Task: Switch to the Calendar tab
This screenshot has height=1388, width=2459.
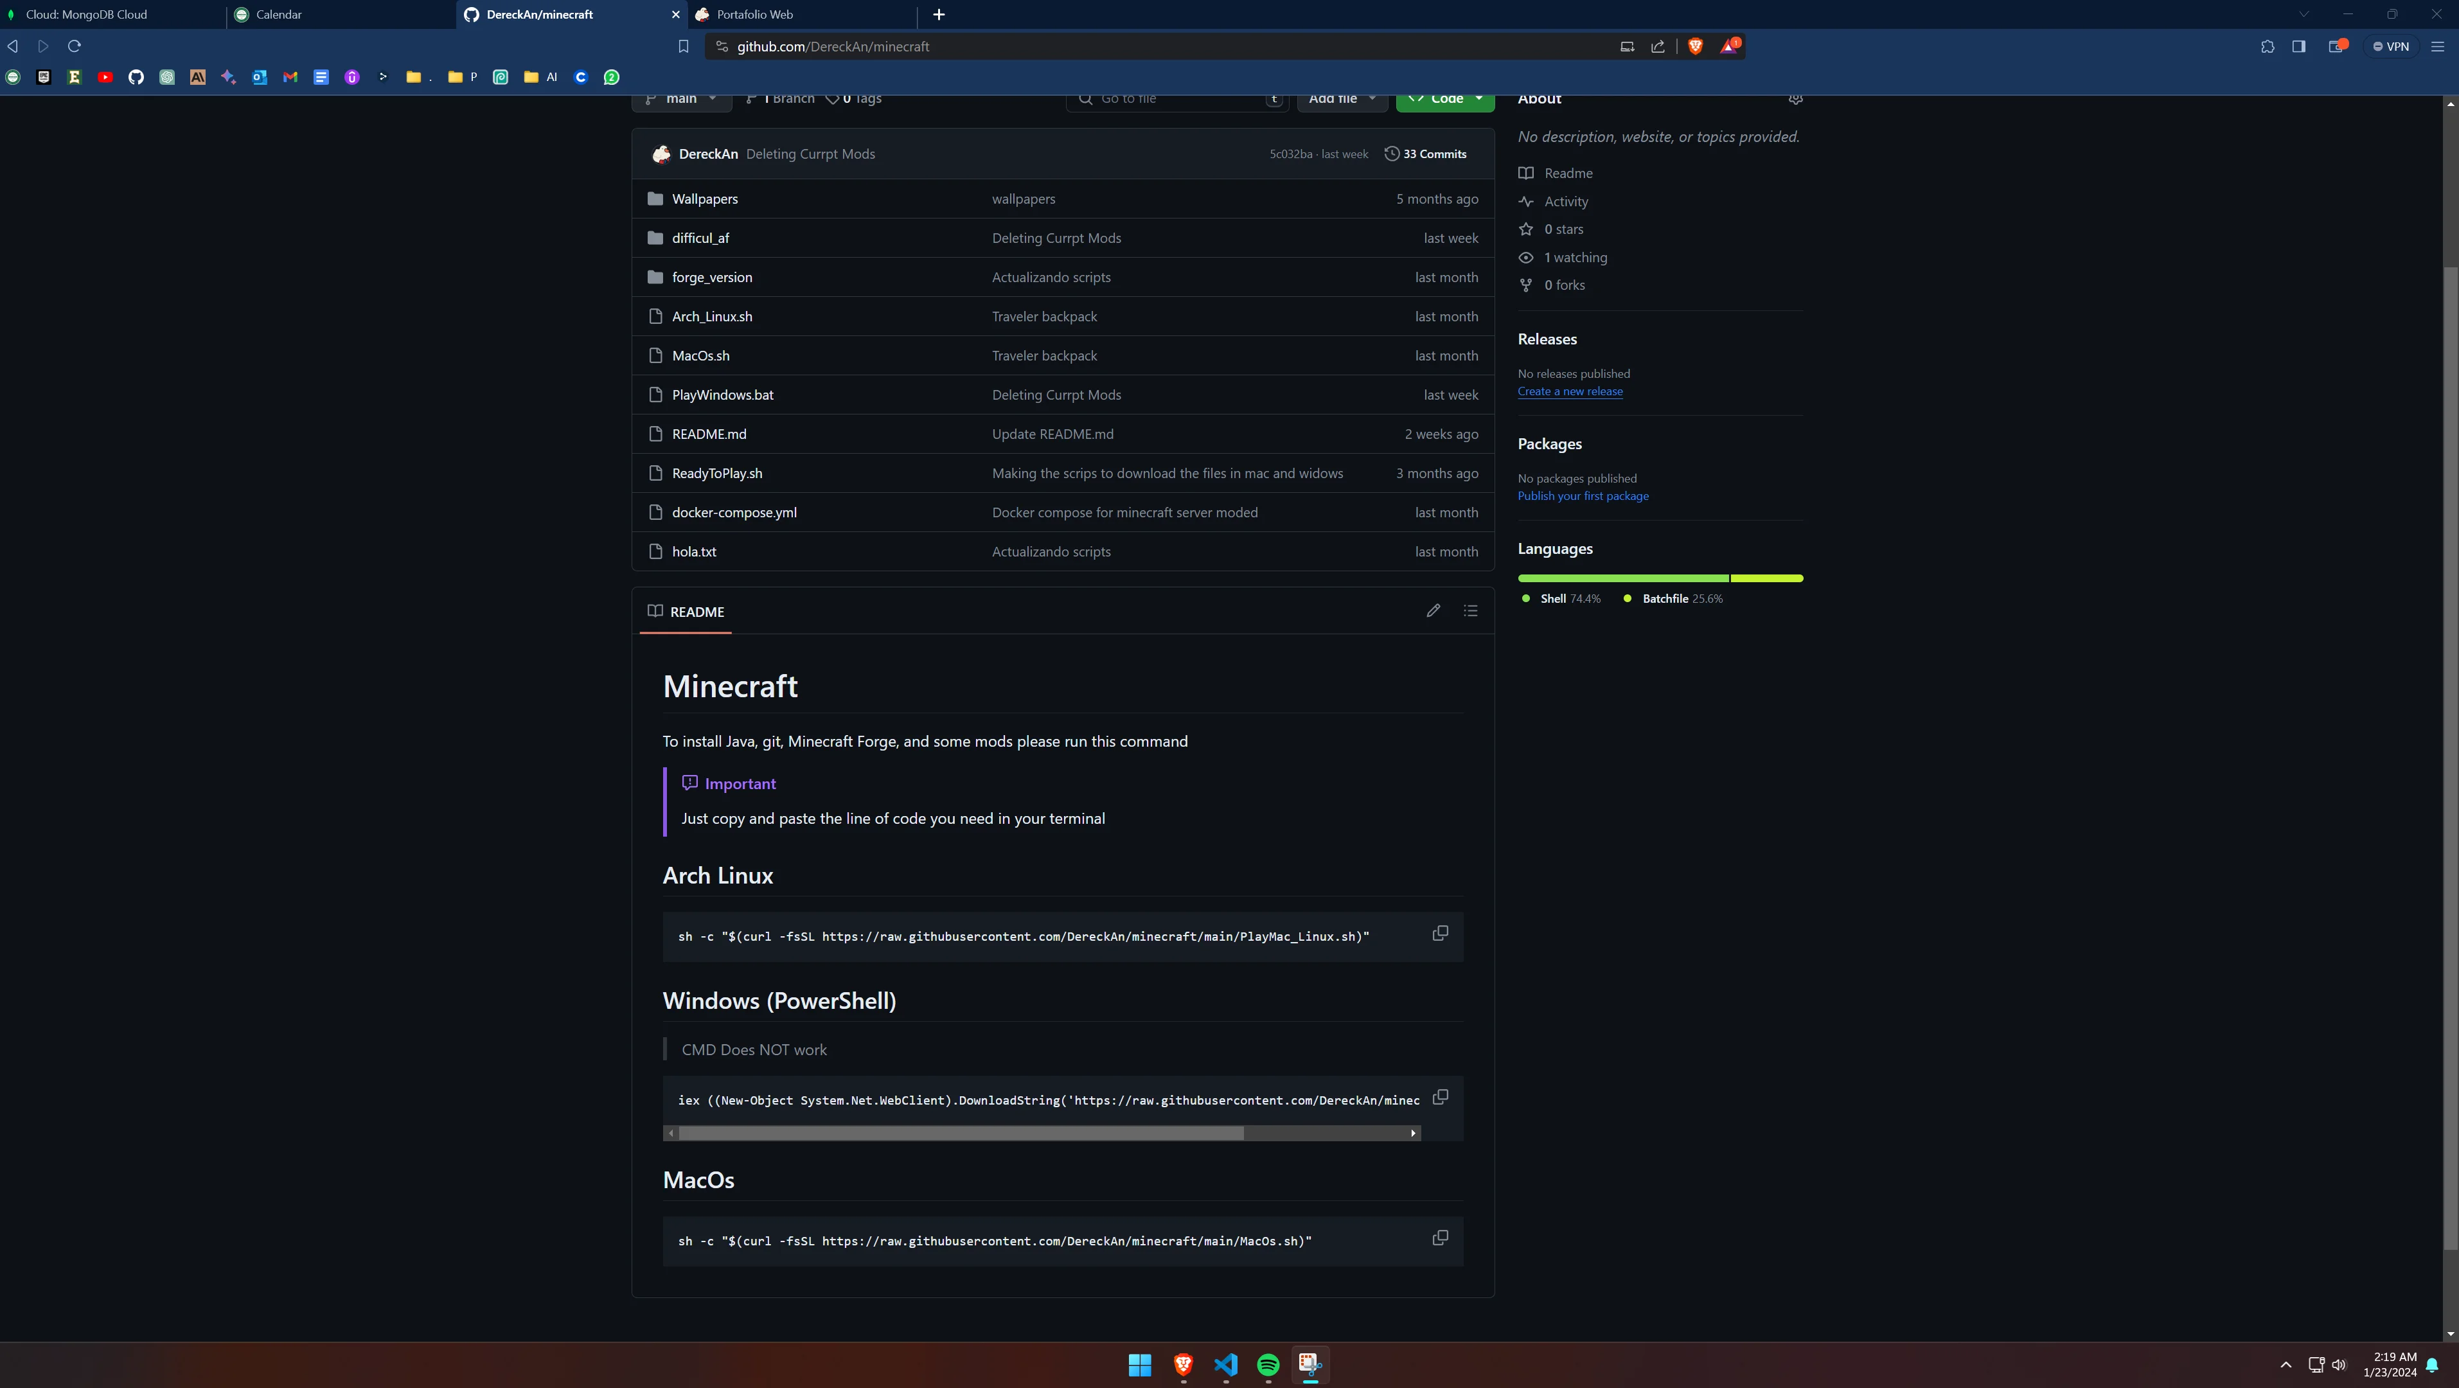Action: 342,14
